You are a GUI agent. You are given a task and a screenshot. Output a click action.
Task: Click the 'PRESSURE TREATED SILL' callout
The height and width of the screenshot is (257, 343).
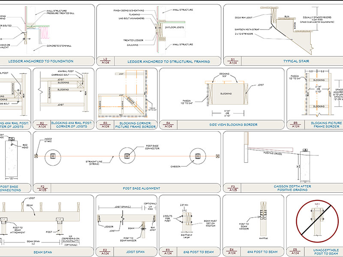[60, 13]
